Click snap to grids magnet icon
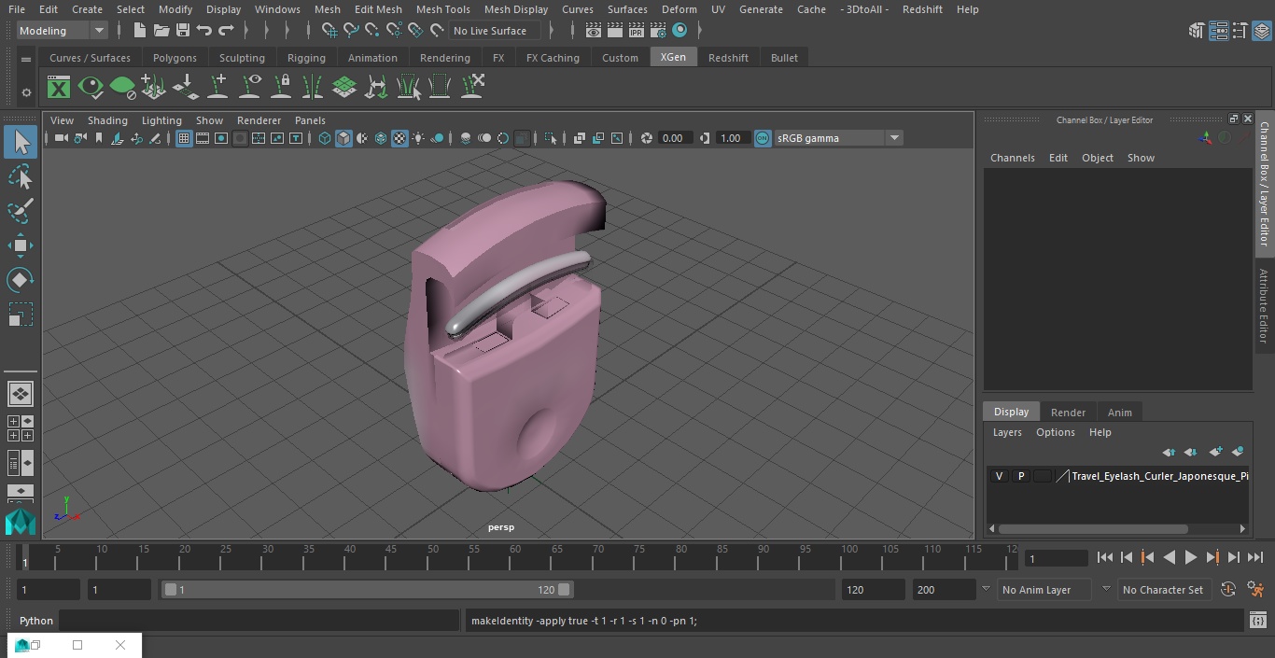This screenshot has height=658, width=1275. click(x=329, y=31)
